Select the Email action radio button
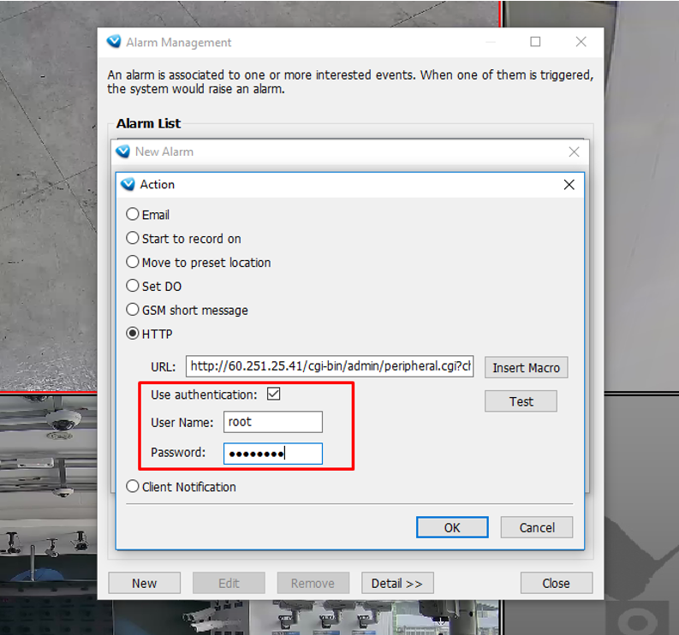Image resolution: width=679 pixels, height=635 pixels. click(x=133, y=215)
